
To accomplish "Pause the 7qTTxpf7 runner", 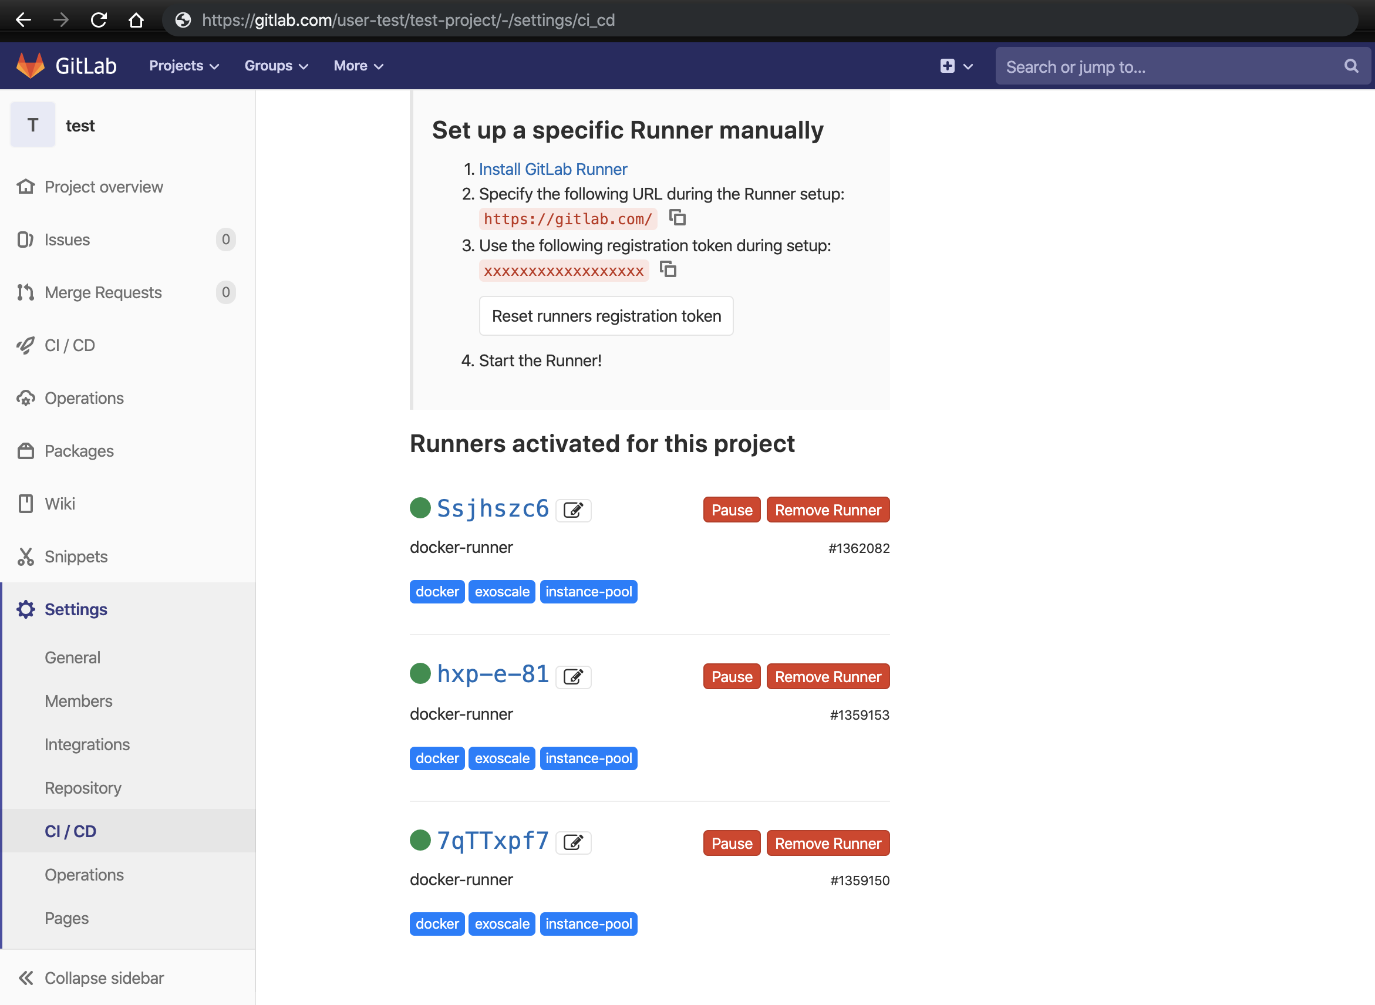I will pos(732,843).
